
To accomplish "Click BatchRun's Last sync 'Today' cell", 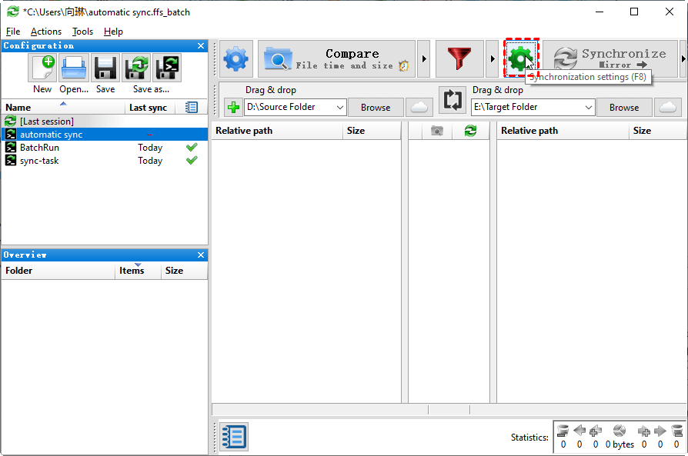I will [x=150, y=148].
